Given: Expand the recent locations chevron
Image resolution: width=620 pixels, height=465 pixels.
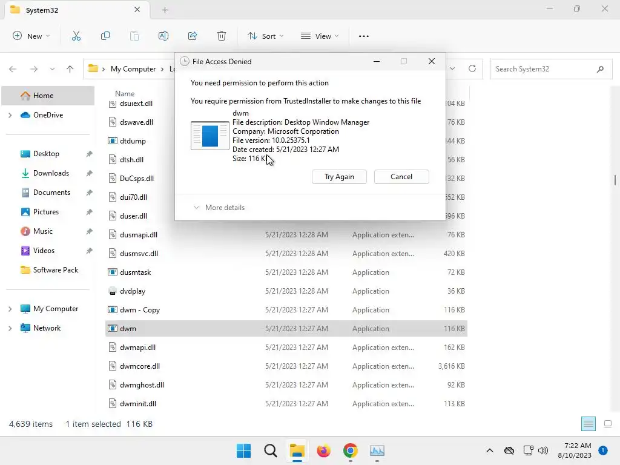Looking at the screenshot, I should pos(52,69).
